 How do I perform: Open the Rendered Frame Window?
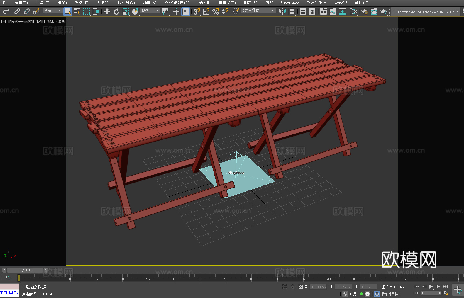click(x=374, y=11)
